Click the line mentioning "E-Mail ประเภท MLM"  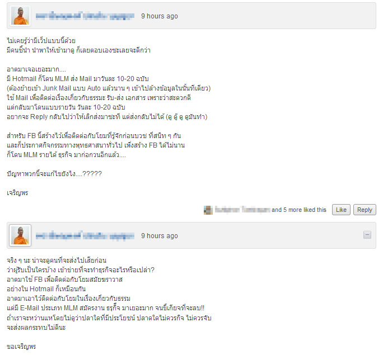(105, 308)
